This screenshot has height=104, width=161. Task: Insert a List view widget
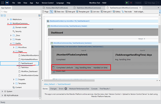click(x=95, y=12)
